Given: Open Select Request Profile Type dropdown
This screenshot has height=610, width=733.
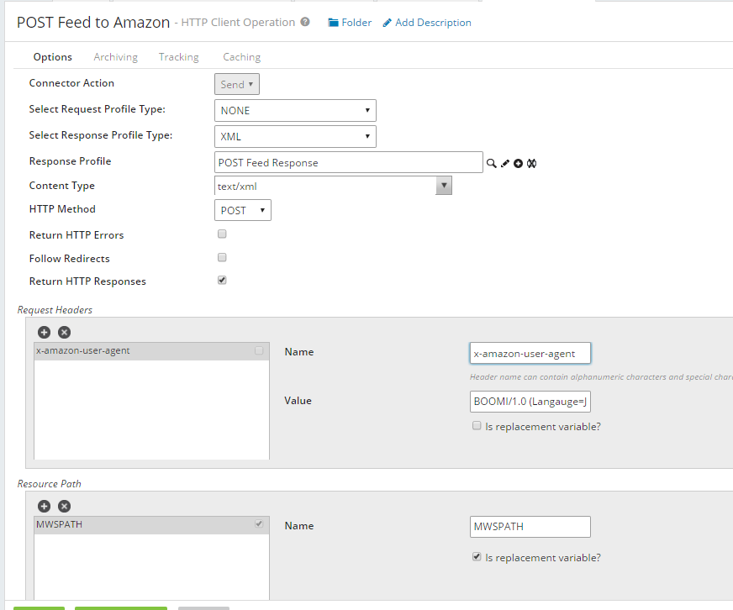Looking at the screenshot, I should pos(295,111).
